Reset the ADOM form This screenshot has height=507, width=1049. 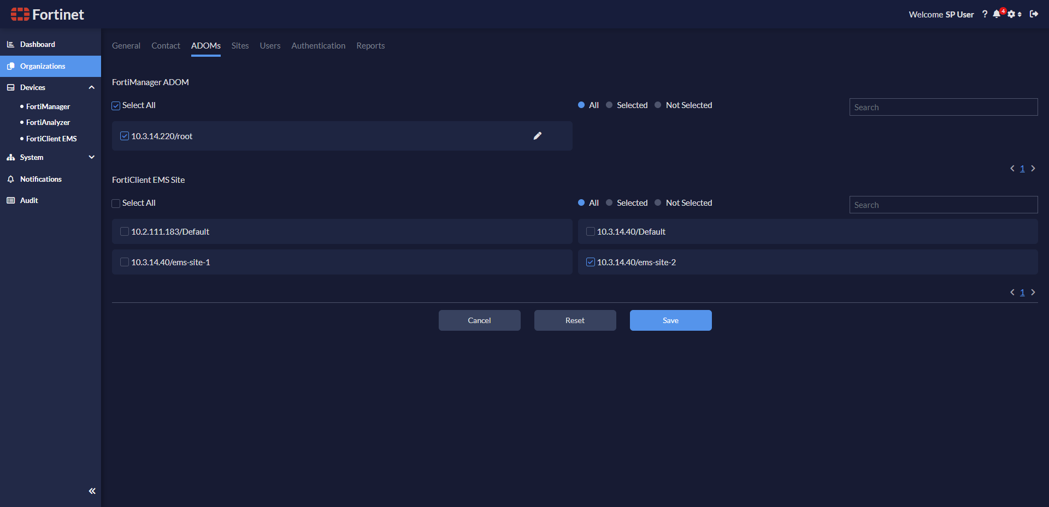(575, 320)
